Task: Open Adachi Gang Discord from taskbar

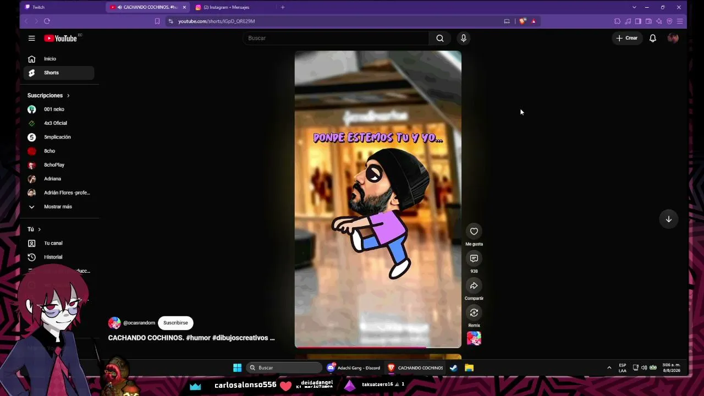Action: click(354, 368)
